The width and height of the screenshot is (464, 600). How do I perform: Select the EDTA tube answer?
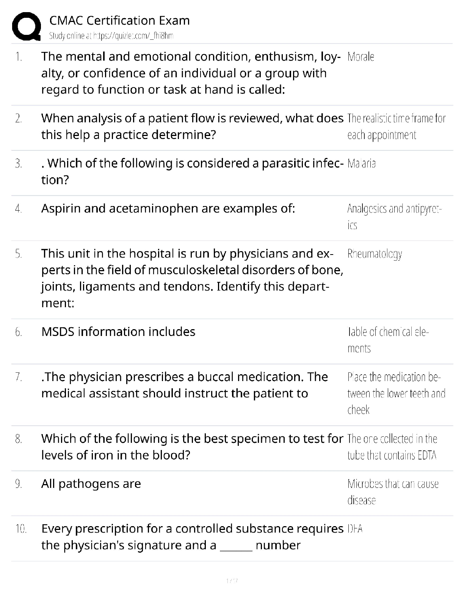pyautogui.click(x=392, y=447)
